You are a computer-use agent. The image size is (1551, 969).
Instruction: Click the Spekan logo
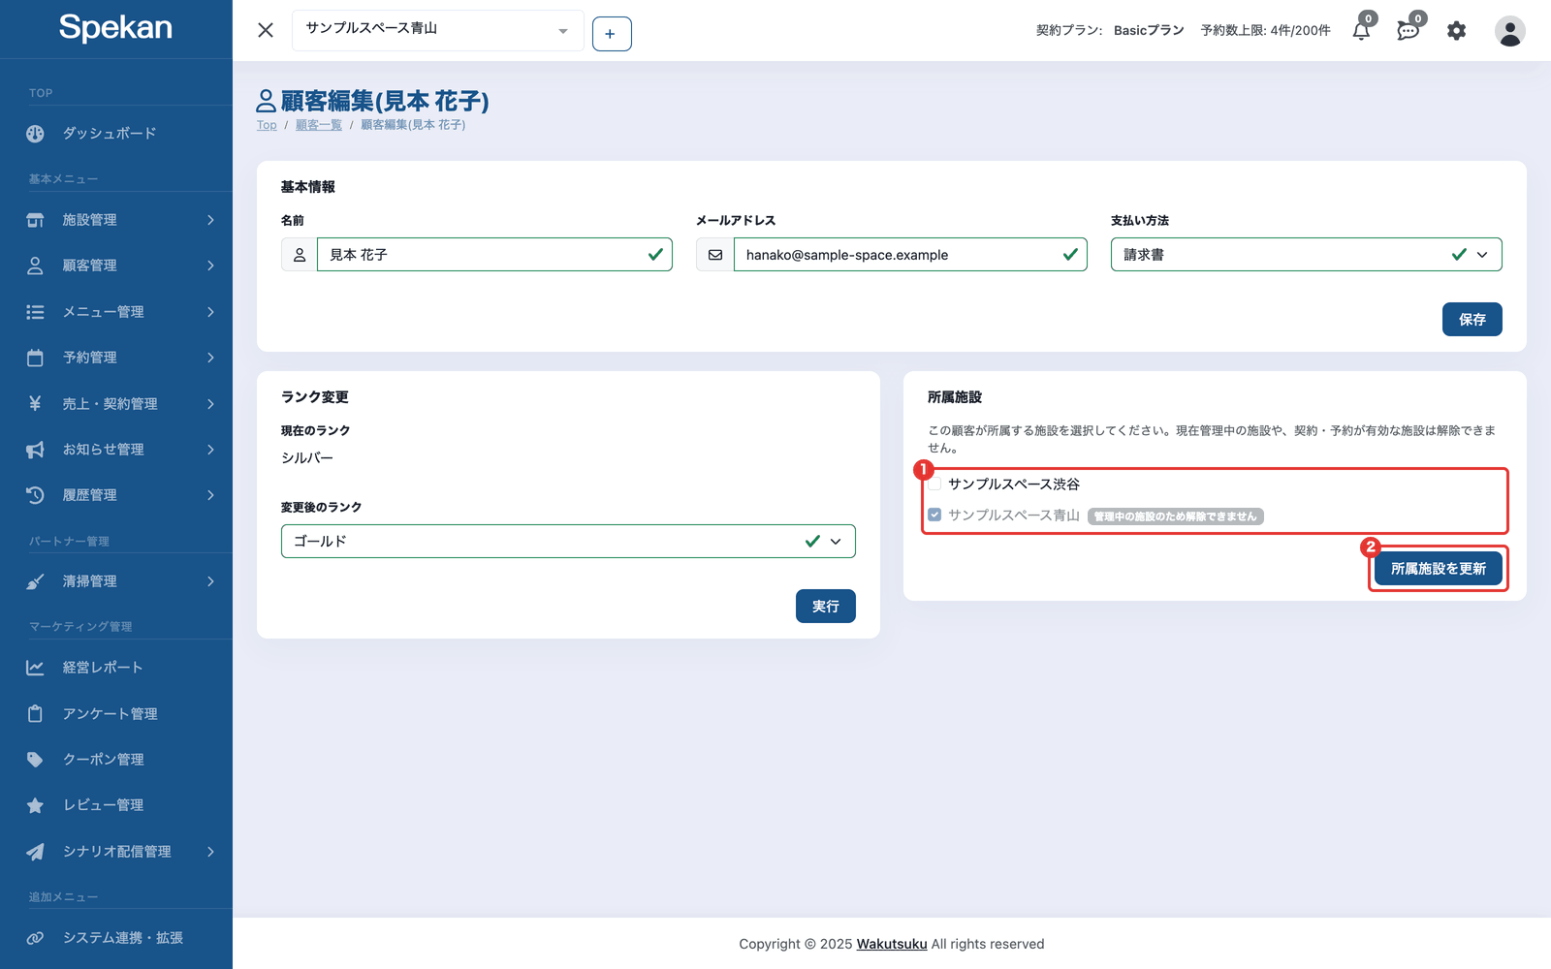click(x=115, y=28)
